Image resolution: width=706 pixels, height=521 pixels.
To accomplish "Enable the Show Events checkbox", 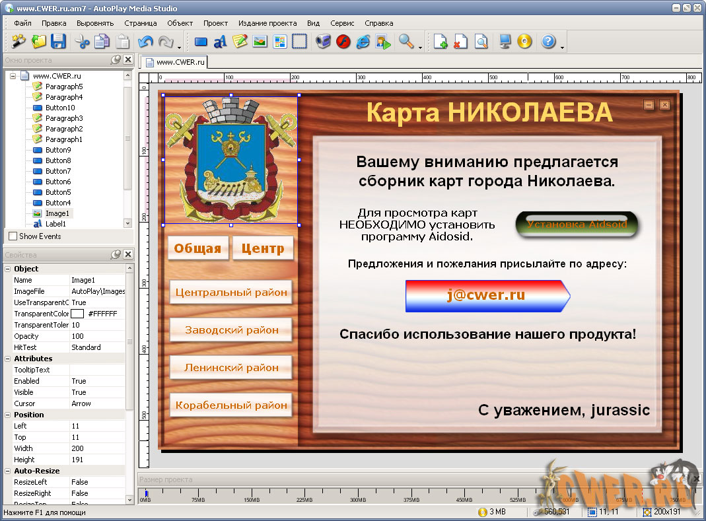I will [x=13, y=236].
